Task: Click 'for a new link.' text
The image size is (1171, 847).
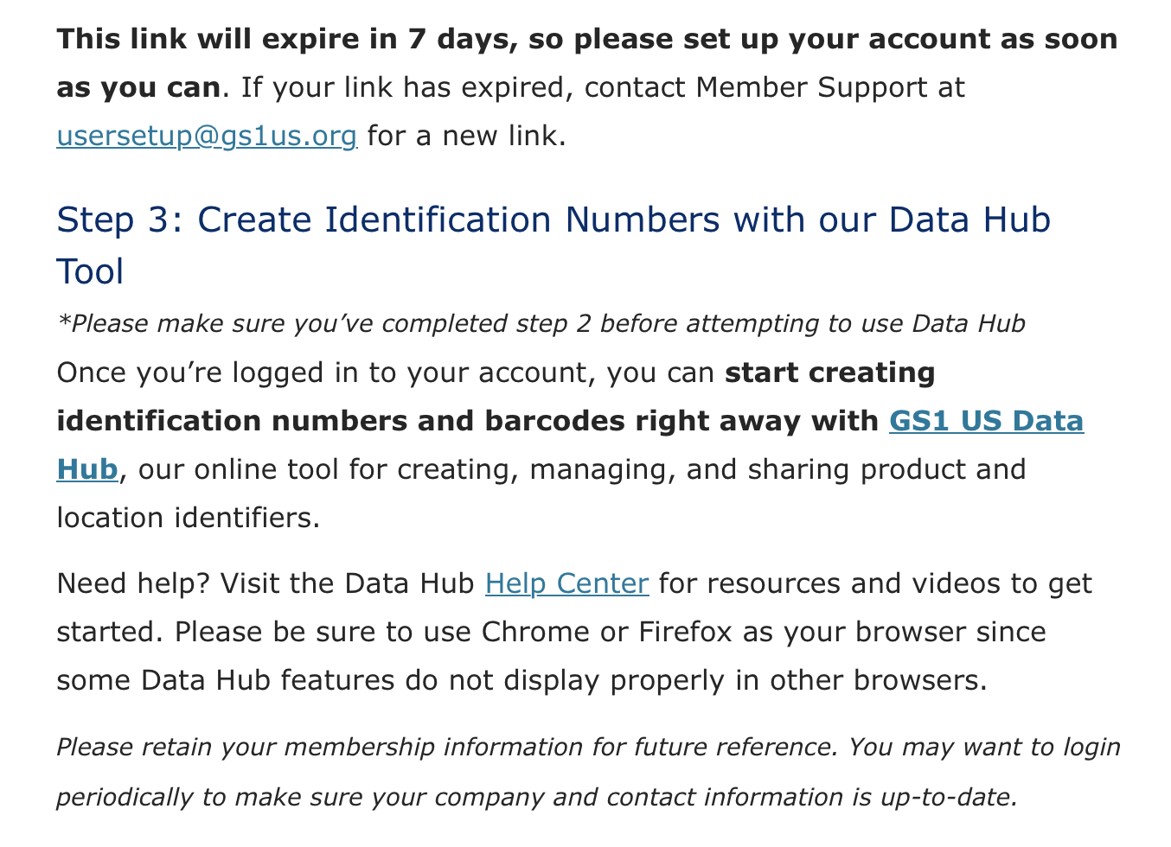Action: coord(466,137)
